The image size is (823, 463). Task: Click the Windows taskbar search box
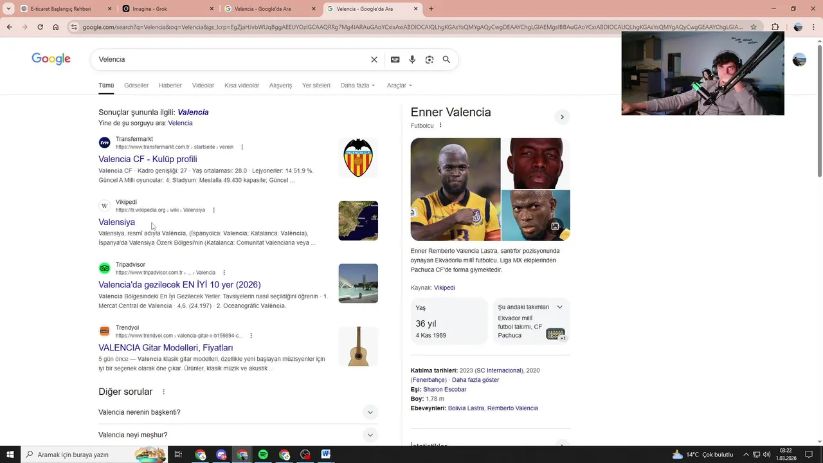pos(95,455)
